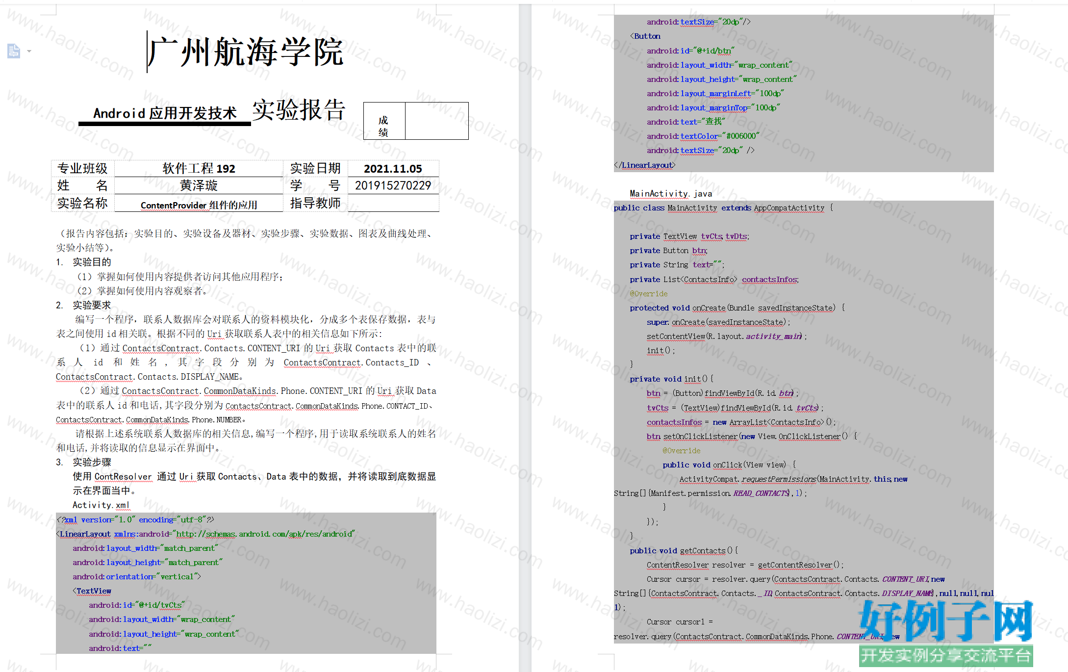Click the empty 指导教师 field

(x=393, y=203)
